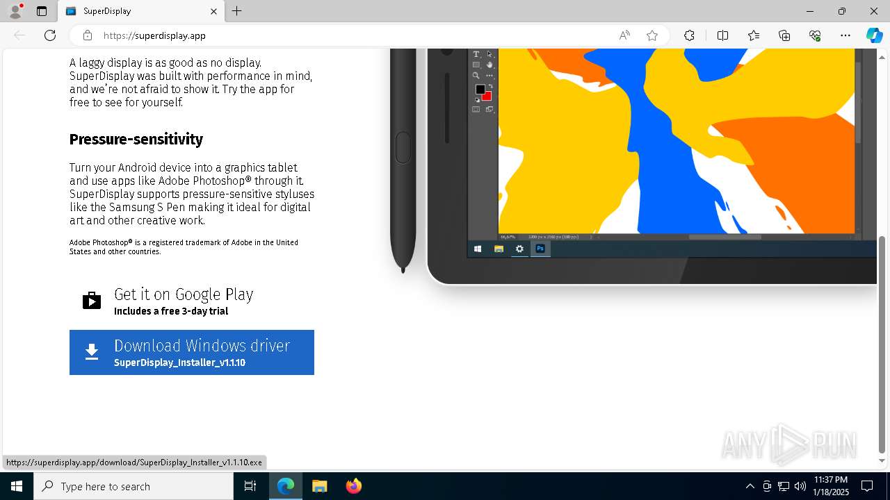Viewport: 890px width, 500px height.
Task: Open Edge Settings and more menu
Action: click(845, 35)
